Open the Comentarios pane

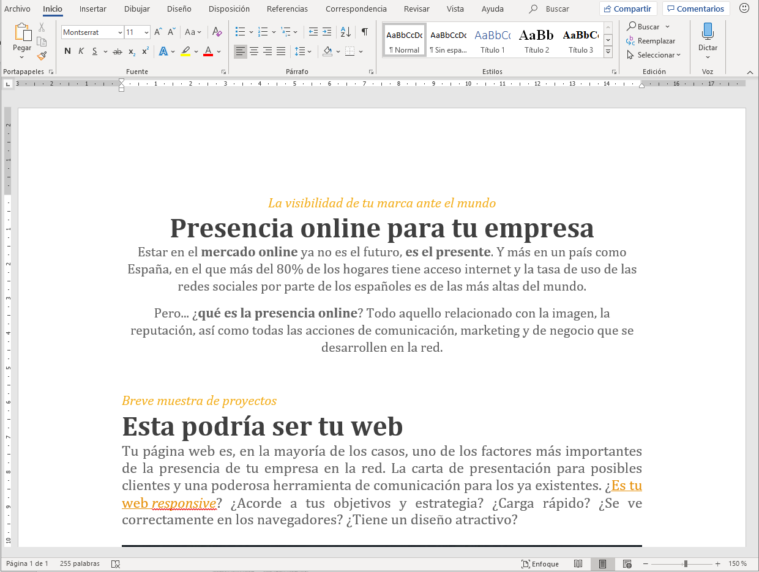[696, 9]
